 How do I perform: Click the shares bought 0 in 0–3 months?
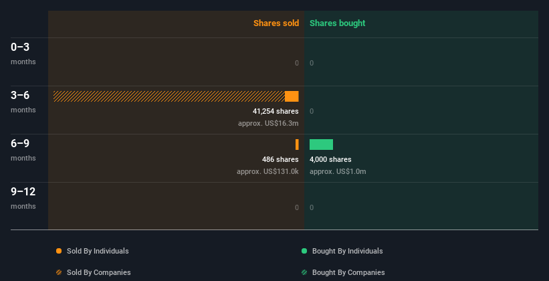tap(312, 63)
